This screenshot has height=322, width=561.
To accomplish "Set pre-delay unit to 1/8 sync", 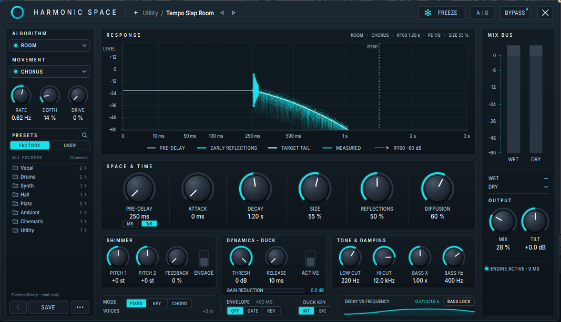I will pos(149,224).
